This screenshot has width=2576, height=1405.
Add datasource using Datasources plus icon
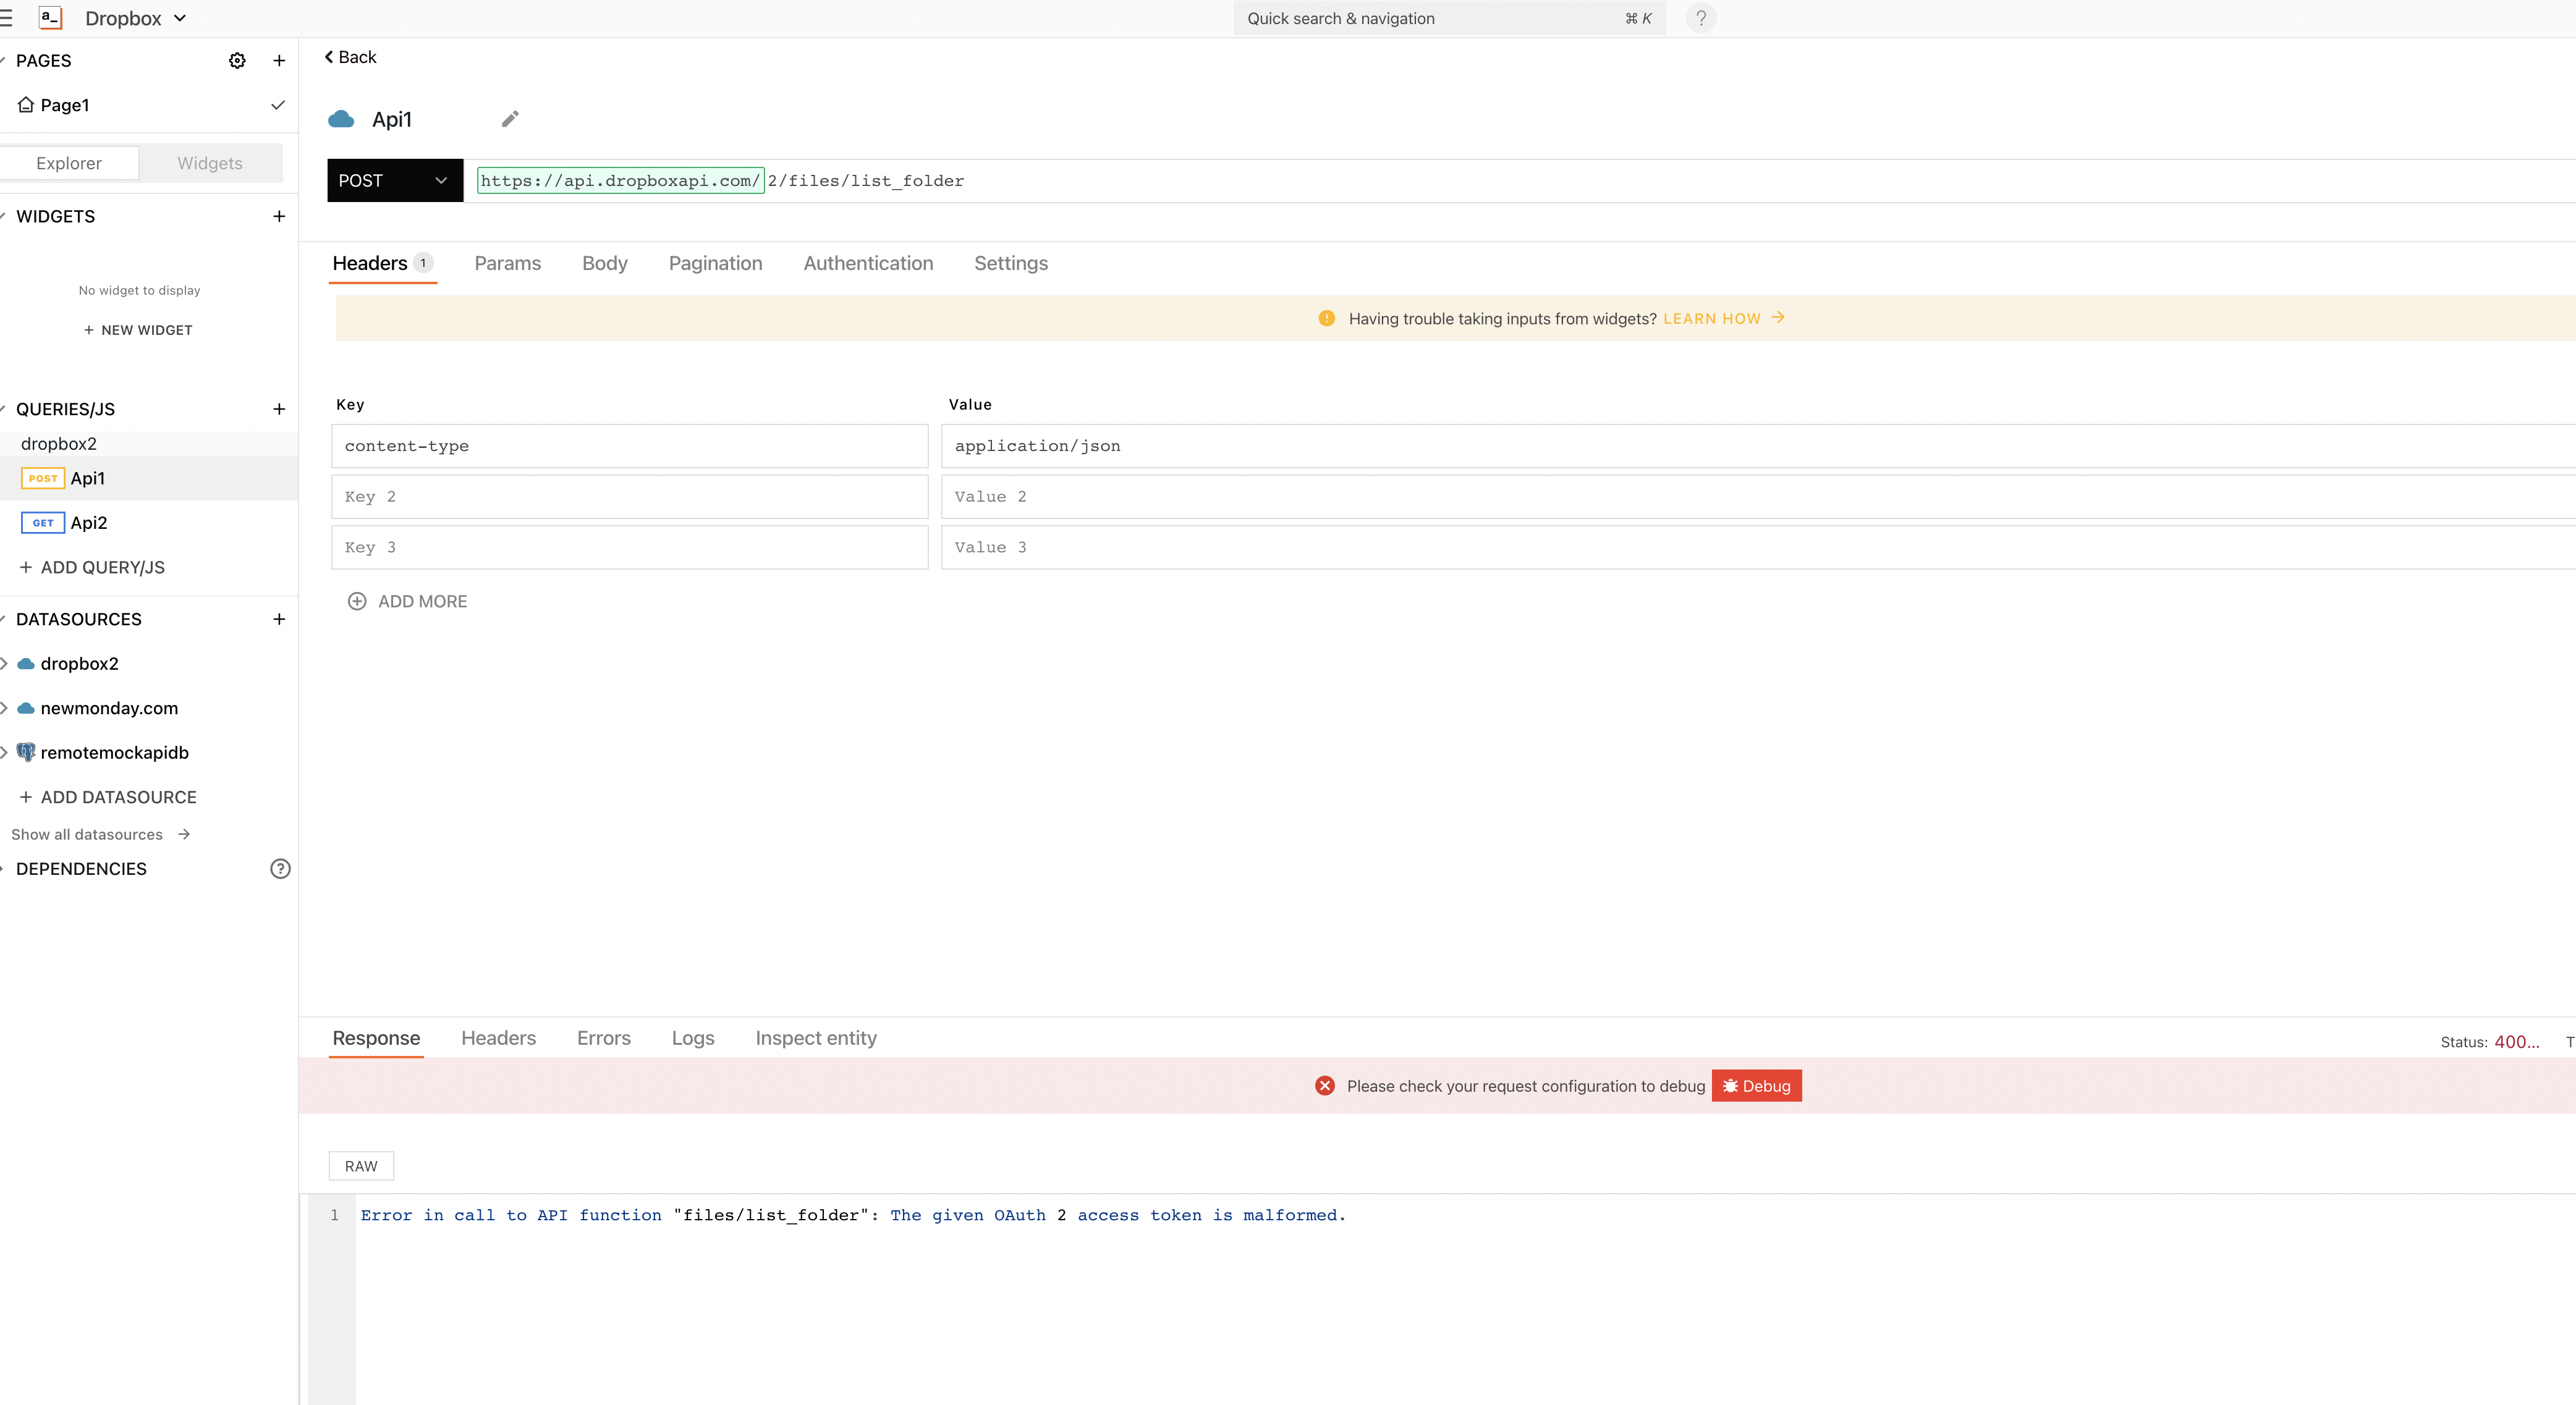pos(279,619)
